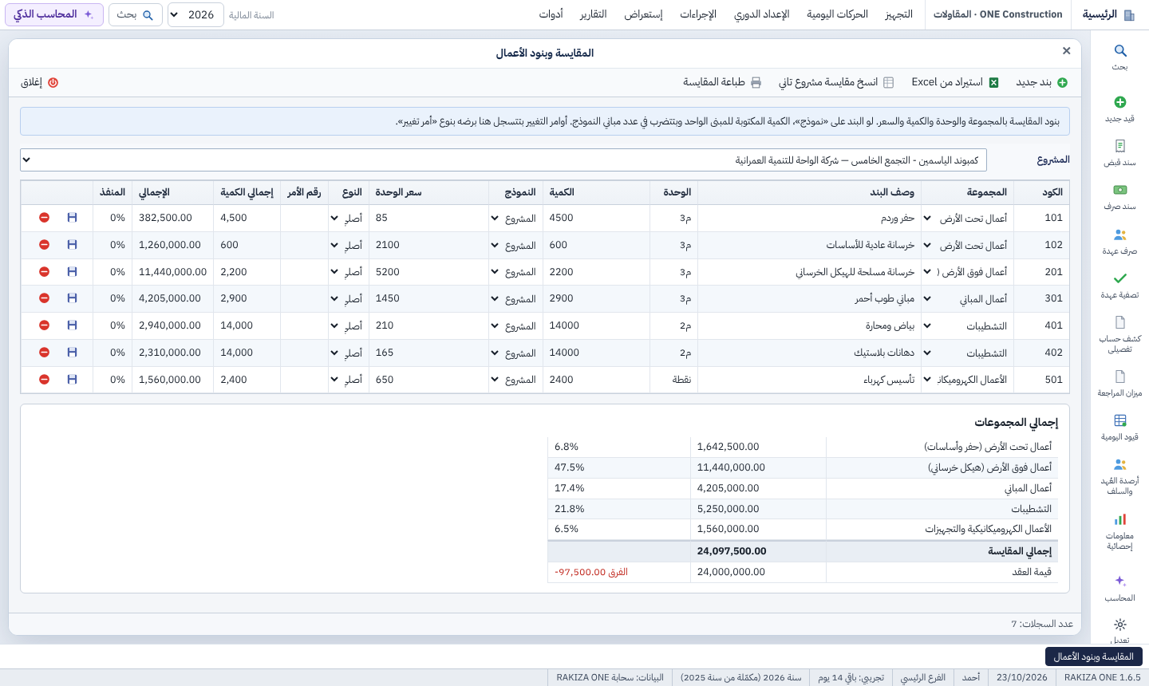Edit وصف البند field مباني طوب أحمر
1149x686 pixels.
808,298
